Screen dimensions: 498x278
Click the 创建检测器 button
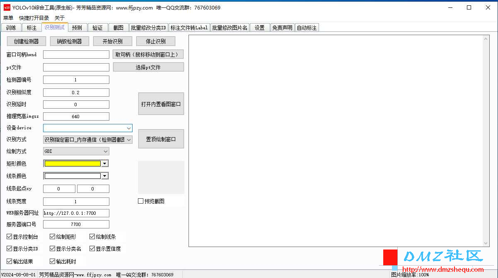[x=26, y=41]
